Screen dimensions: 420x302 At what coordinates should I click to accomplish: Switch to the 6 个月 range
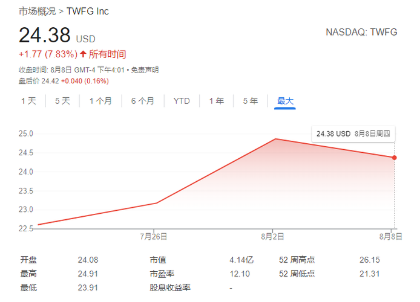pos(142,101)
